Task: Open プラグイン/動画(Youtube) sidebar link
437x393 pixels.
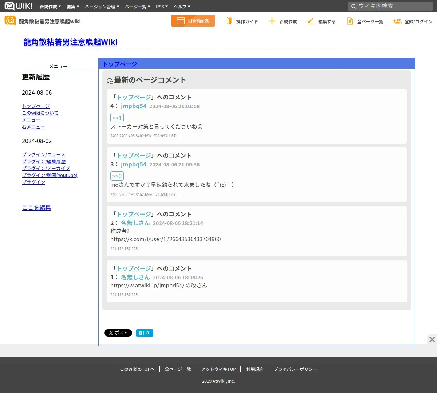Action: [50, 175]
